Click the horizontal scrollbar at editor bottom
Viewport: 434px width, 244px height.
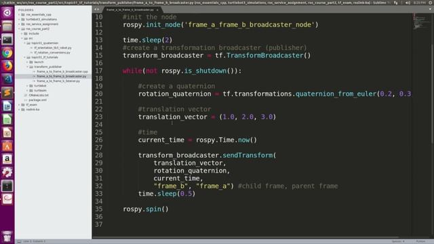(245, 237)
